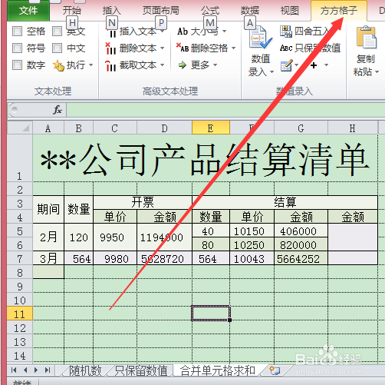
Task: Expand the 插入文本 dropdown arrow
Action: pos(162,32)
